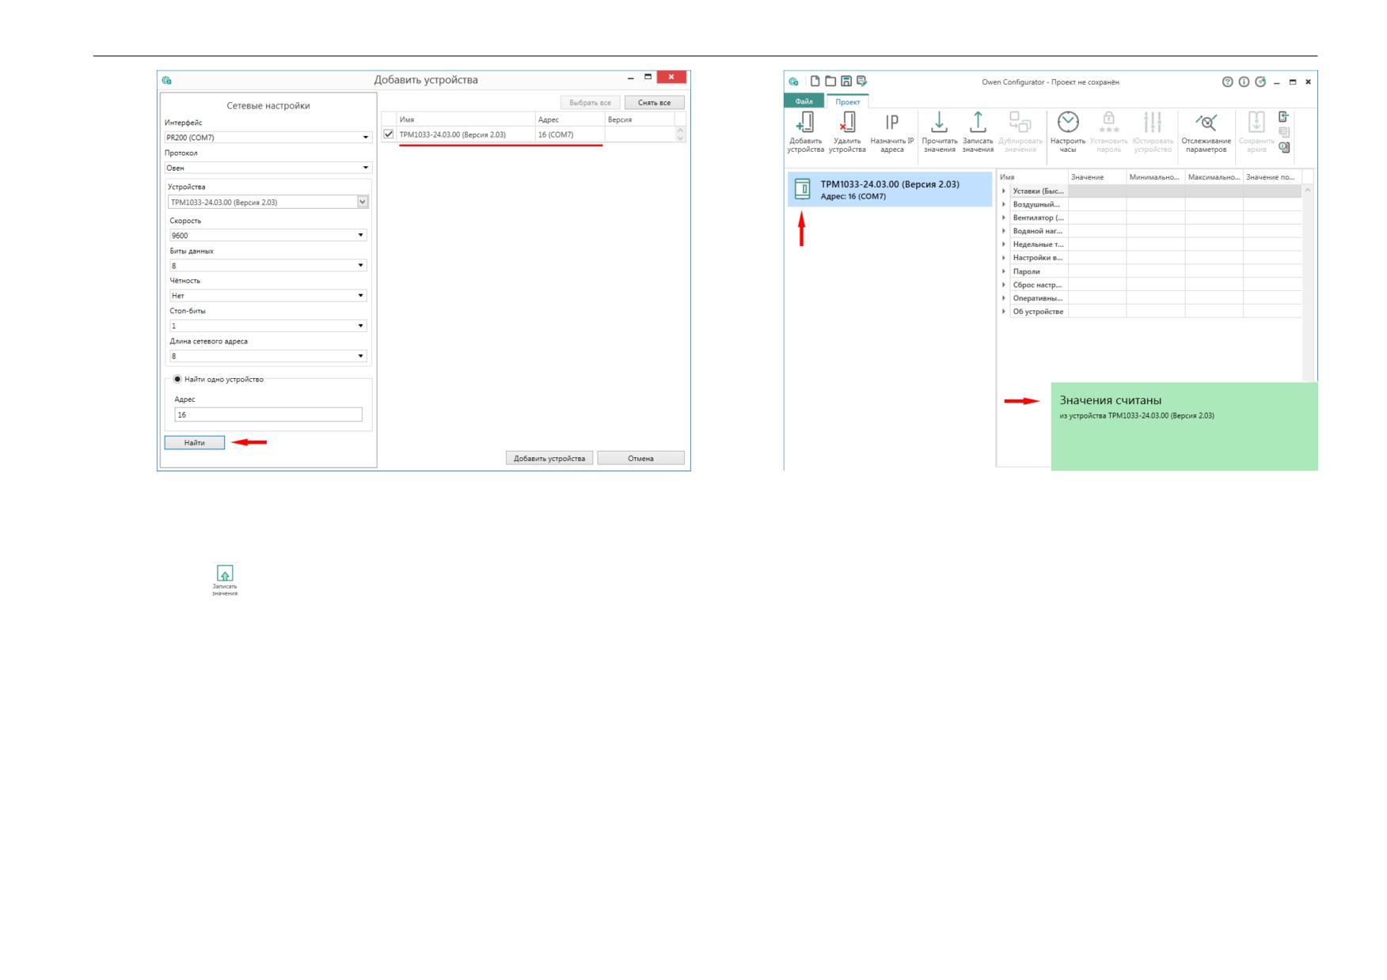Click the Owen Configurator app logo icon
Viewport: 1387px width, 980px height.
pyautogui.click(x=793, y=81)
